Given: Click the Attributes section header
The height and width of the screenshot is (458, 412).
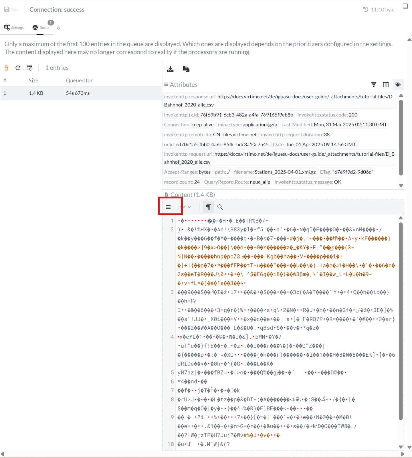Looking at the screenshot, I should coord(181,85).
